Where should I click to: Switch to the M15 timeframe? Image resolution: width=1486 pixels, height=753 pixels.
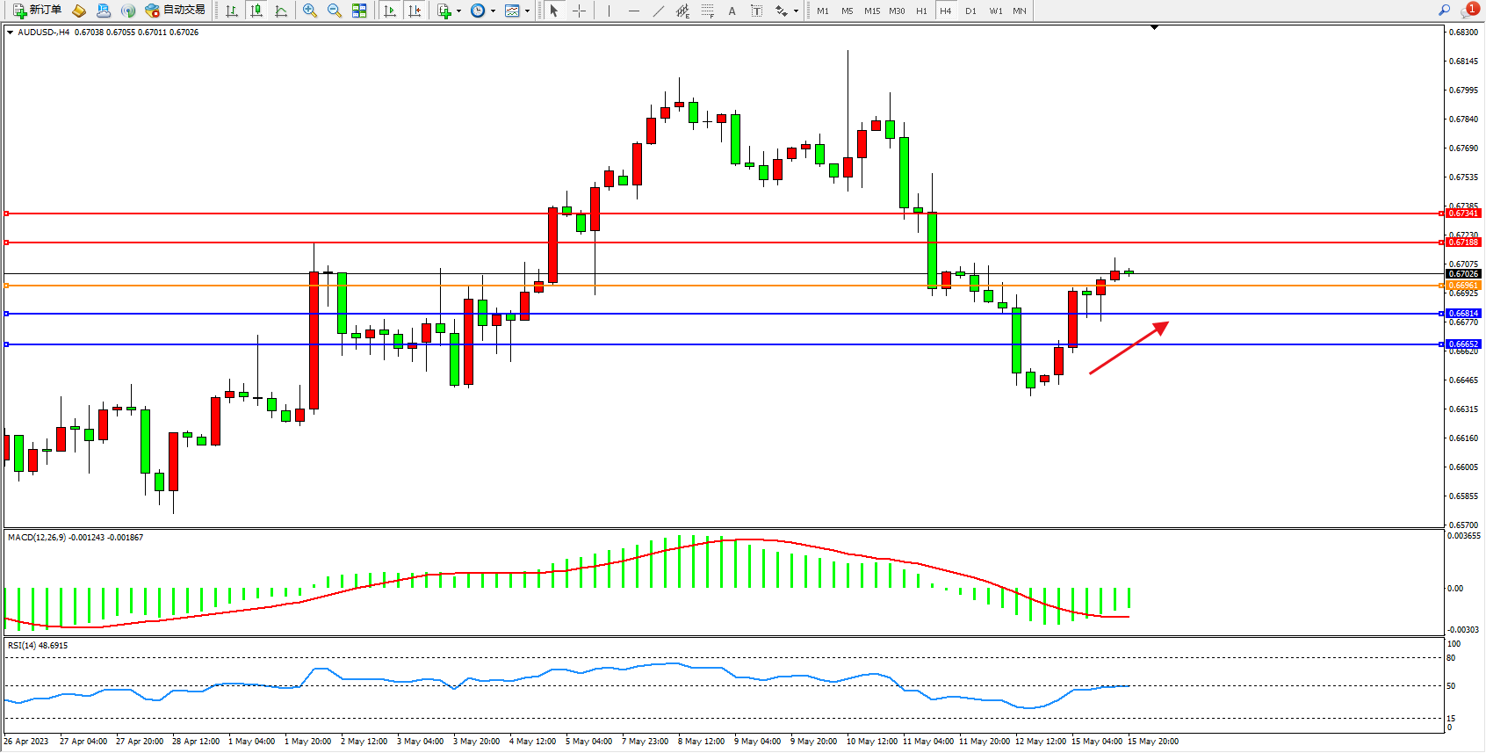(x=871, y=11)
